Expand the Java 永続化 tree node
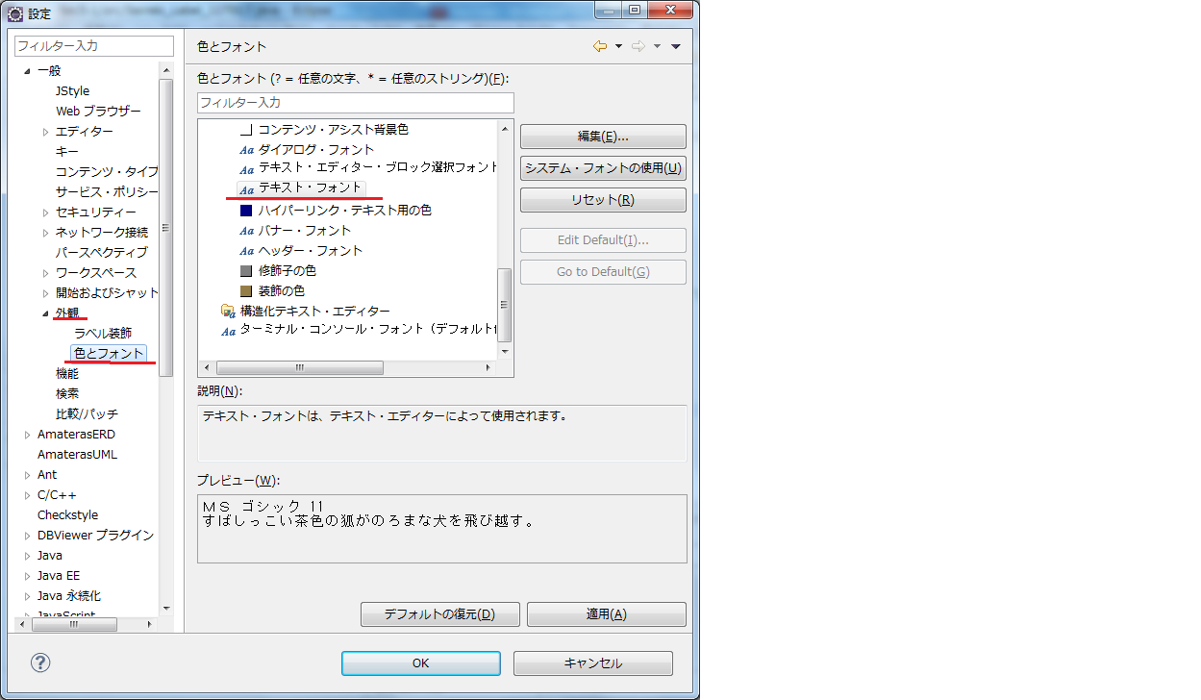This screenshot has height=700, width=1201. (27, 596)
